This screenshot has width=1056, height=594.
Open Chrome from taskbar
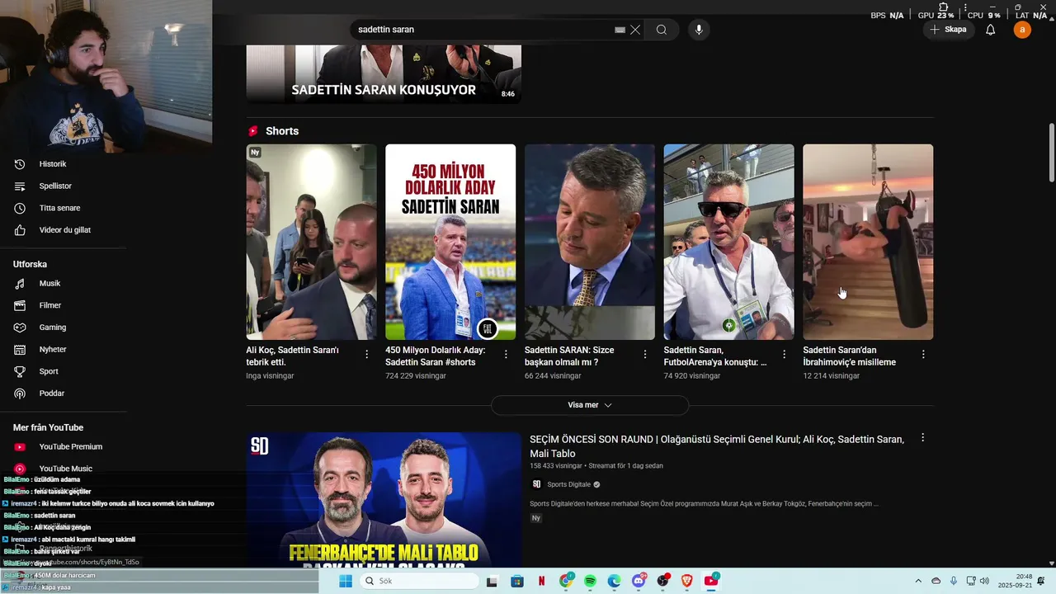pyautogui.click(x=566, y=581)
